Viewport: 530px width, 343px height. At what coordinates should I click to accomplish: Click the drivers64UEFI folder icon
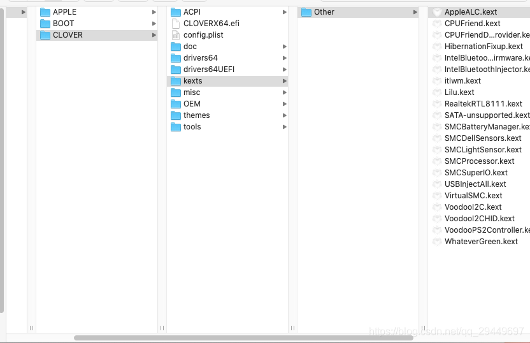175,69
